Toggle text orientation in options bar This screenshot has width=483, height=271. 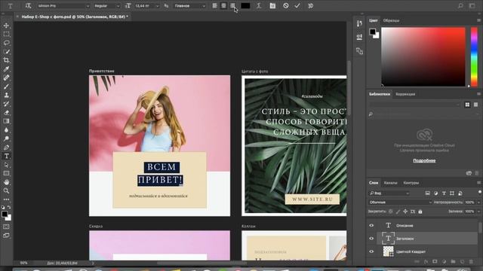click(28, 6)
